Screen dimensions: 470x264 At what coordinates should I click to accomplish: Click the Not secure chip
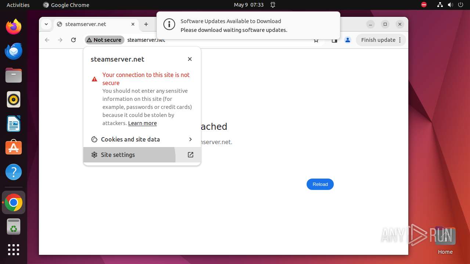coord(104,40)
